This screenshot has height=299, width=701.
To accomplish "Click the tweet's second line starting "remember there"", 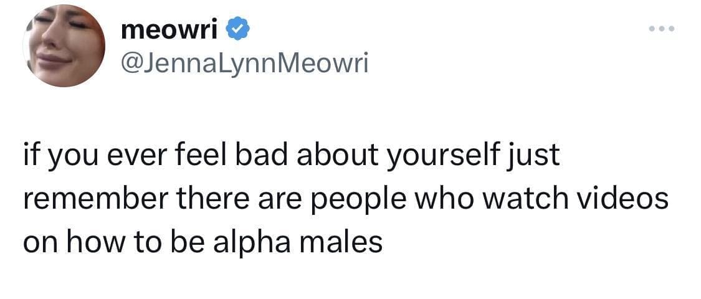I will click(346, 199).
